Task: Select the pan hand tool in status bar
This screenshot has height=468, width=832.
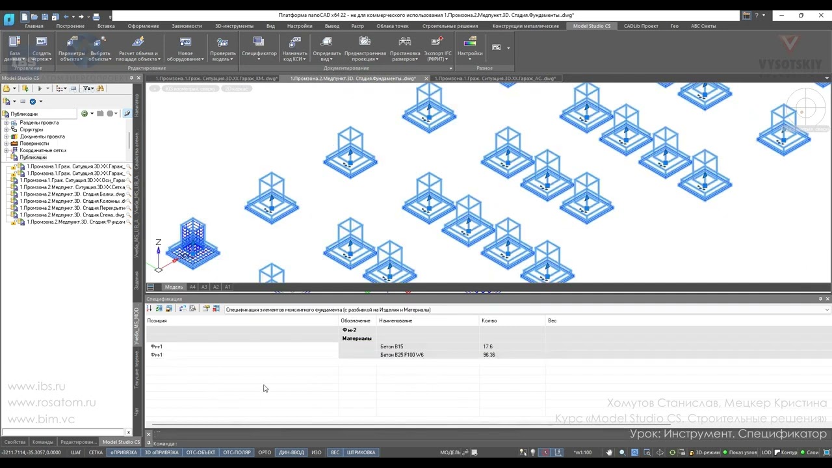Action: coord(609,452)
